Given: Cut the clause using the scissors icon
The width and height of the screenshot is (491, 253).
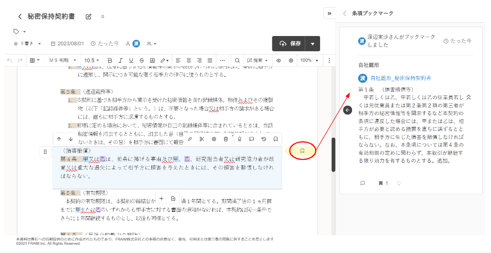Looking at the screenshot, I should coord(201,139).
